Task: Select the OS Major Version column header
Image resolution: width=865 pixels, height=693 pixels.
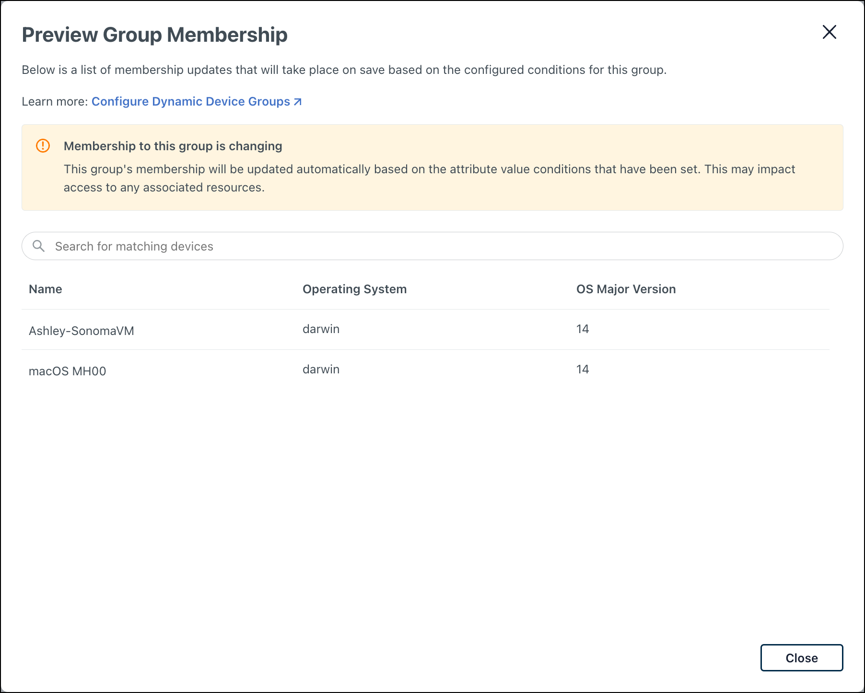Action: tap(626, 289)
